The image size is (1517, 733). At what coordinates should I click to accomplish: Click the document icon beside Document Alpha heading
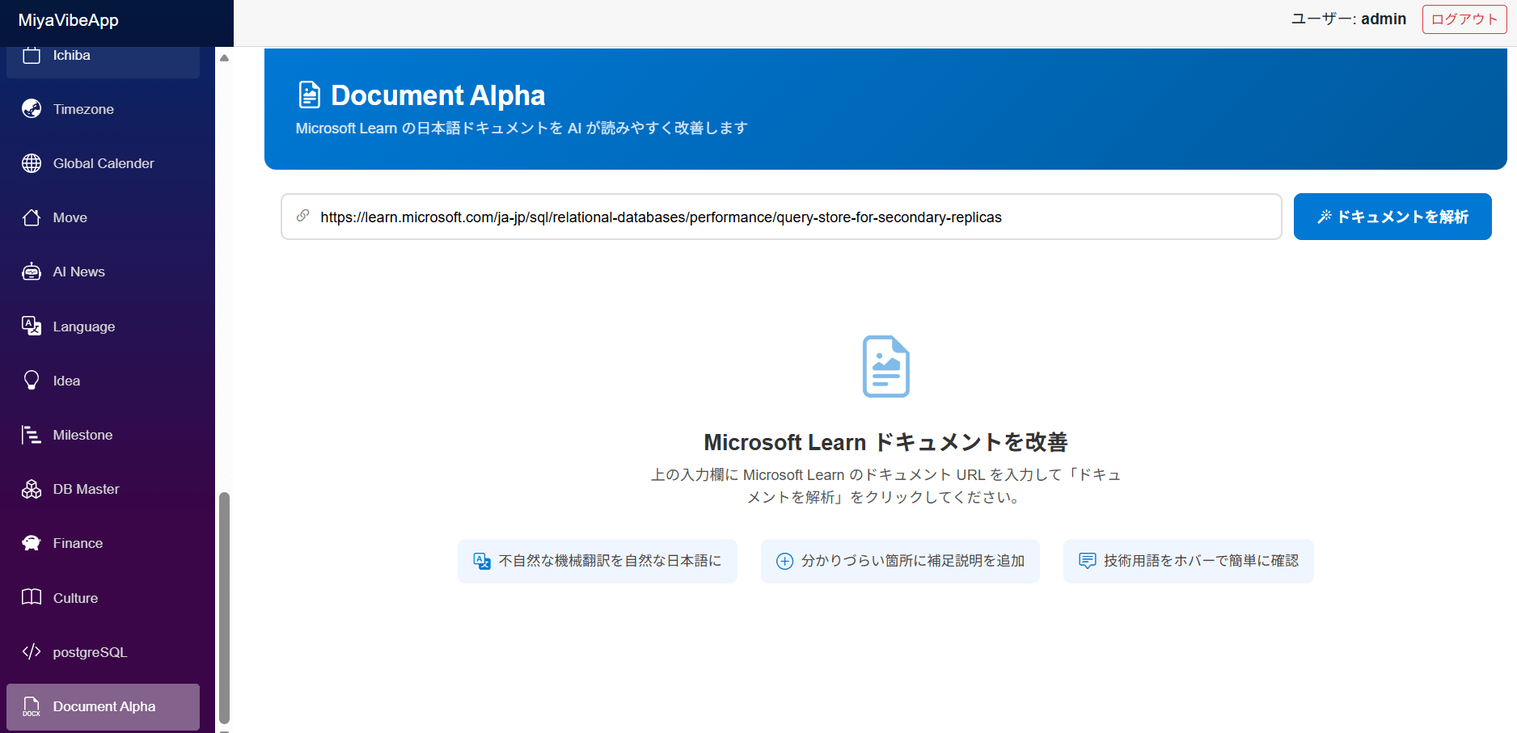pos(310,95)
